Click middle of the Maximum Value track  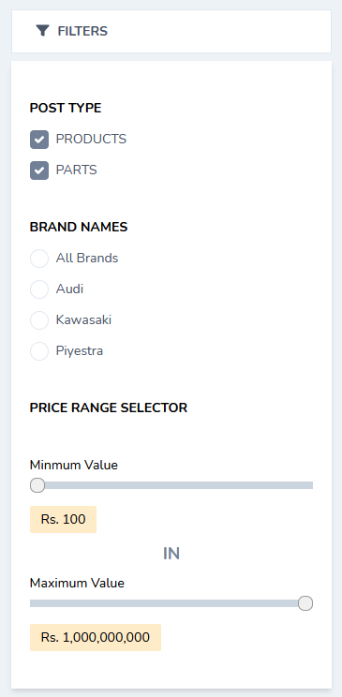[171, 603]
